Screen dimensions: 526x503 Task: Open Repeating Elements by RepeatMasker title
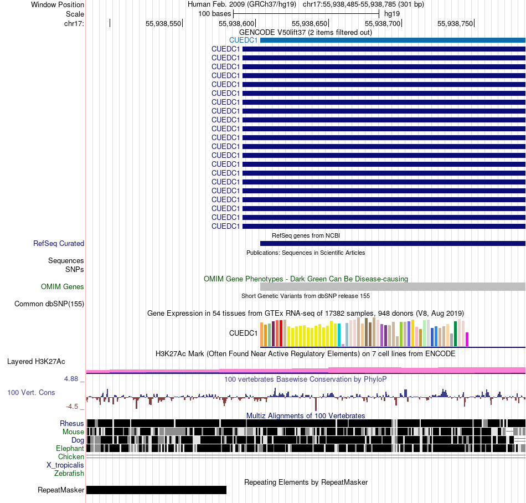306,482
